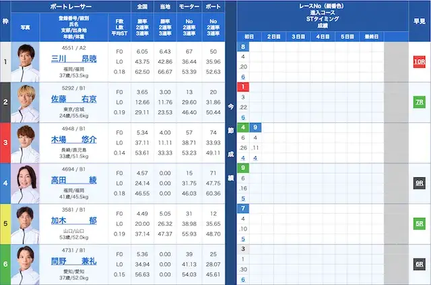
Task: Click registration 3581 / B1 text
Action: pos(73,210)
